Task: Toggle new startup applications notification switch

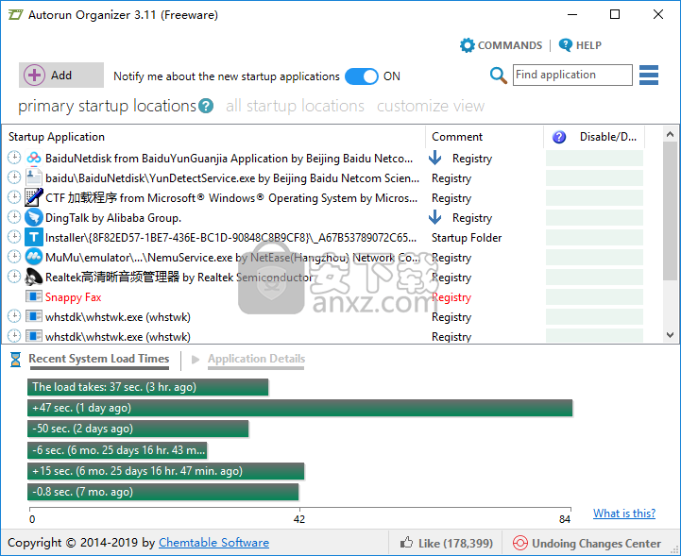Action: point(361,76)
